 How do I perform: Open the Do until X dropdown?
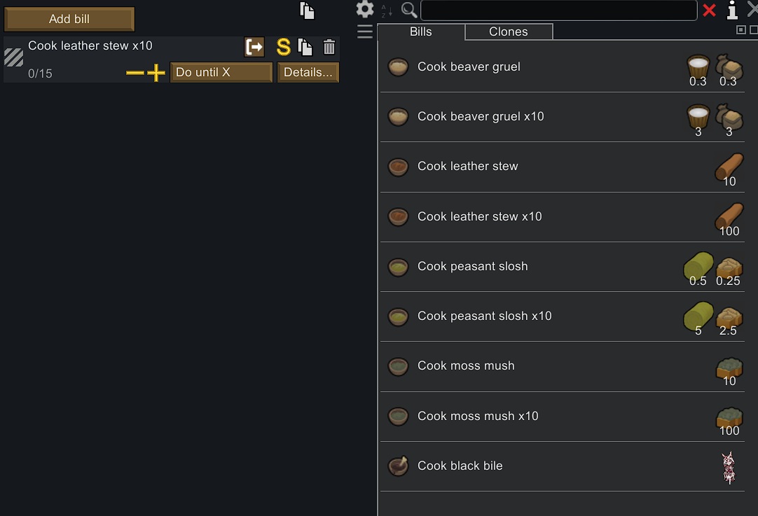point(221,73)
